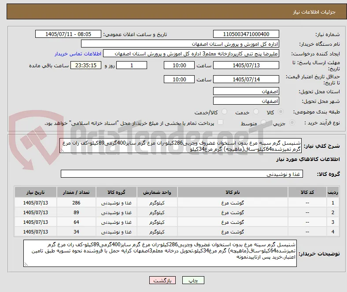This screenshot has height=292, width=347.
Task: Click the ردیف column header
Action: pos(332,192)
